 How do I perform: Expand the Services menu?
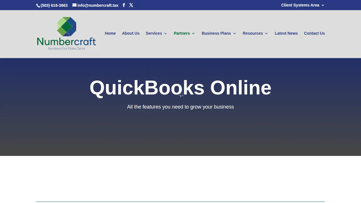pyautogui.click(x=156, y=33)
